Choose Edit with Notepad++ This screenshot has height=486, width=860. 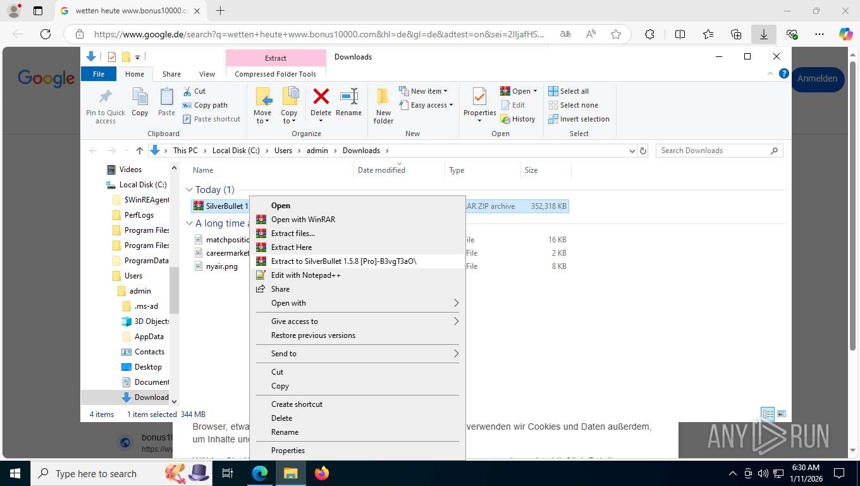357,275
